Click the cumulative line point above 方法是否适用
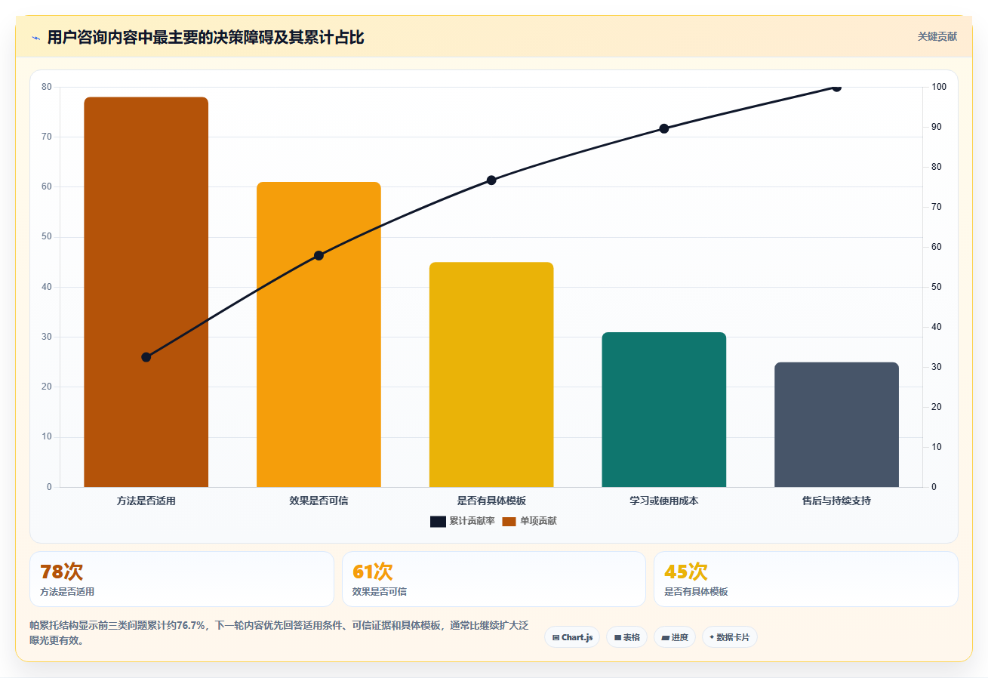The height and width of the screenshot is (678, 988). click(146, 357)
